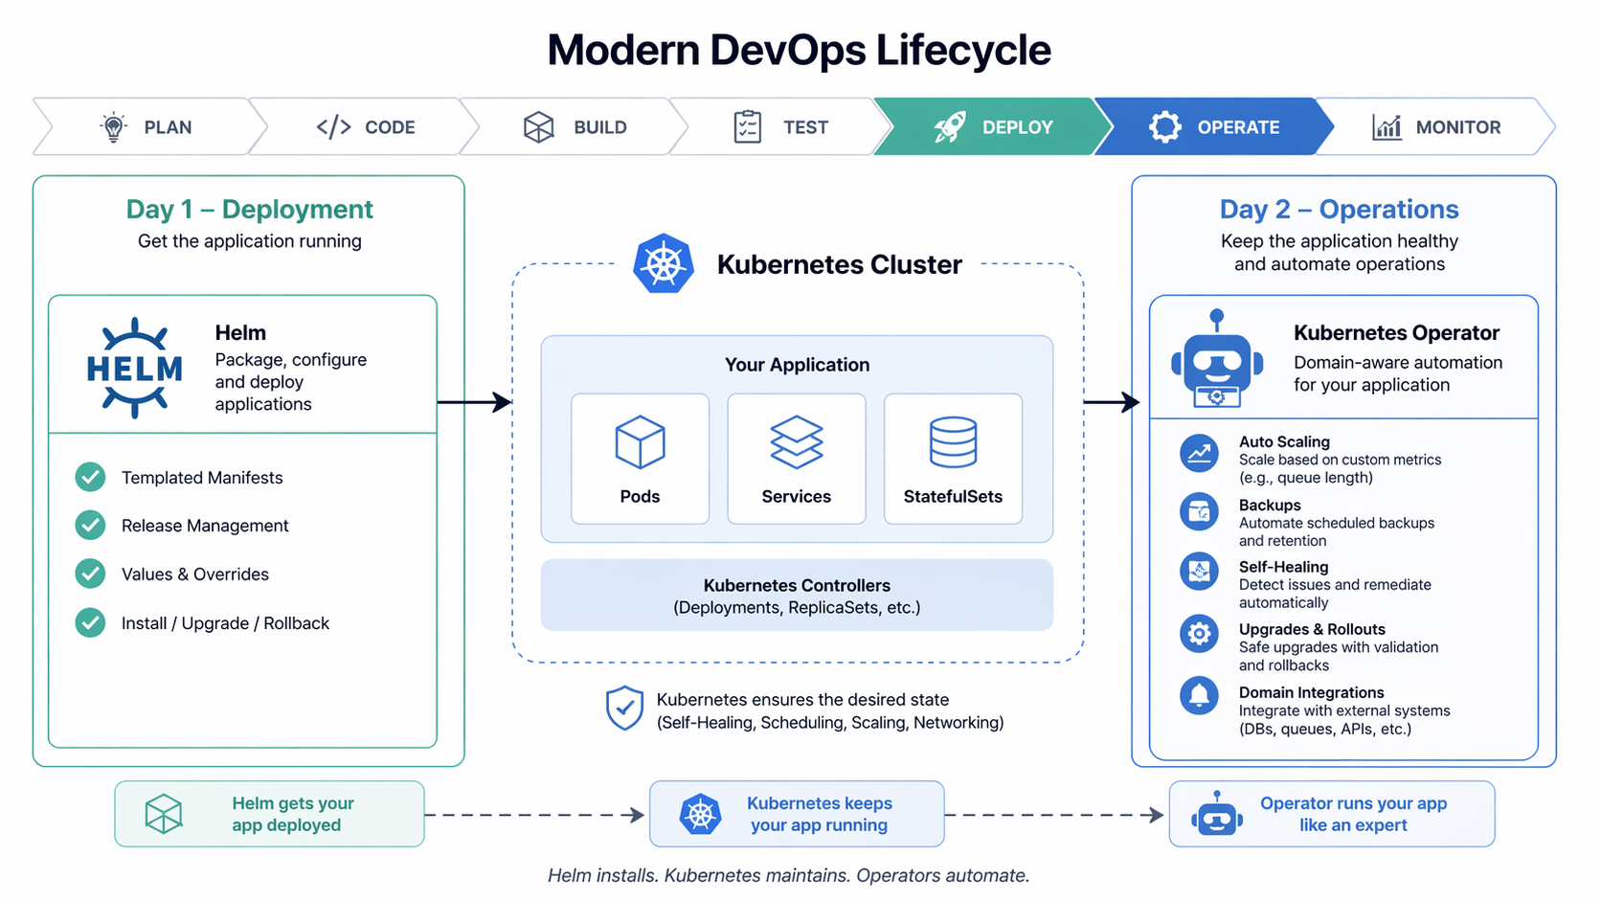
Task: Click the 'Values & Overrides' text
Action: pos(195,574)
